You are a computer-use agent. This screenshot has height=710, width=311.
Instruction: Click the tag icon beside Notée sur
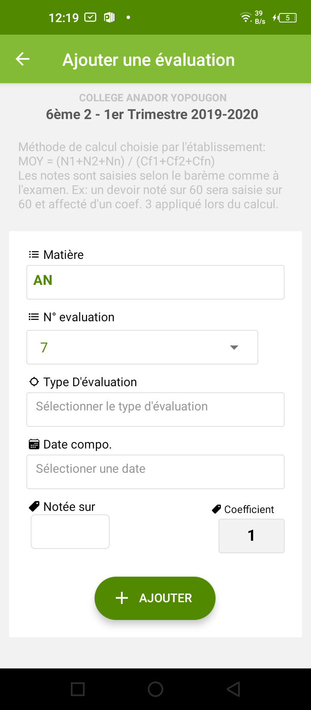click(34, 506)
